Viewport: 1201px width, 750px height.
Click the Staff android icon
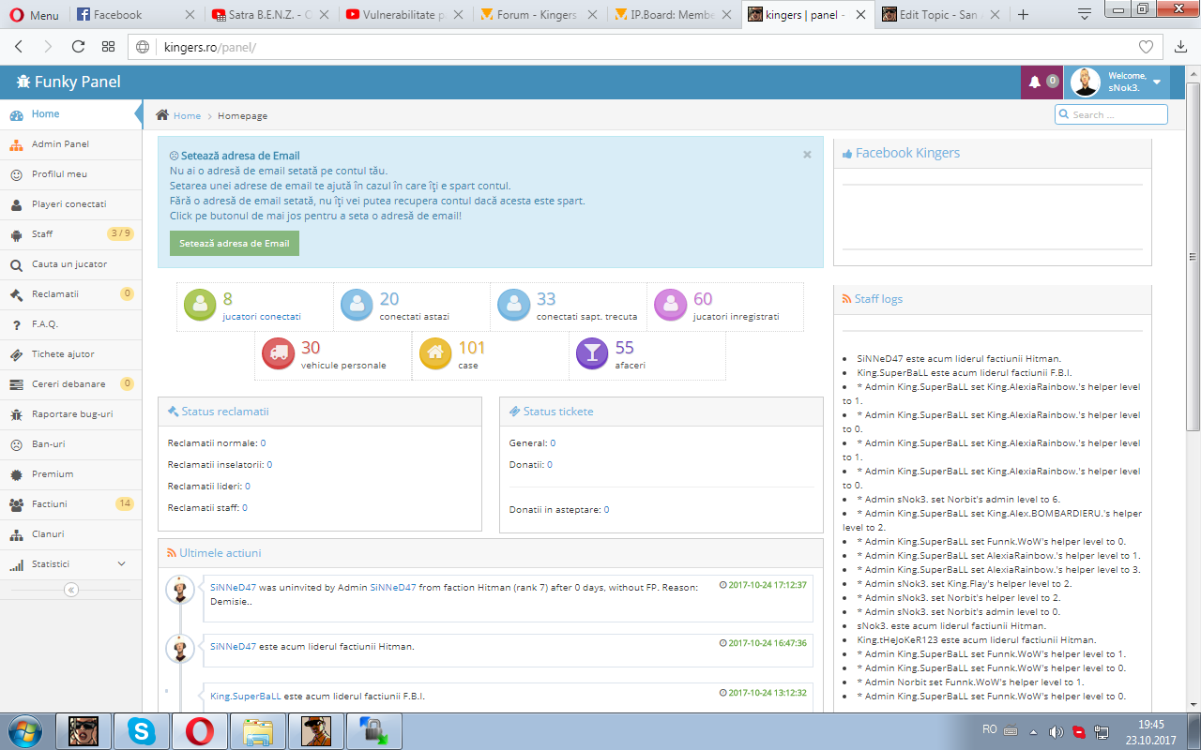tap(16, 234)
